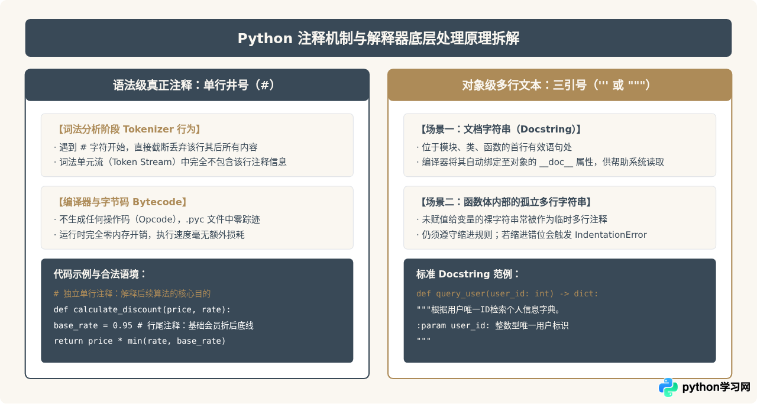Click the code 'return price * min(rate, base_rate)'
The height and width of the screenshot is (404, 757).
tap(140, 341)
